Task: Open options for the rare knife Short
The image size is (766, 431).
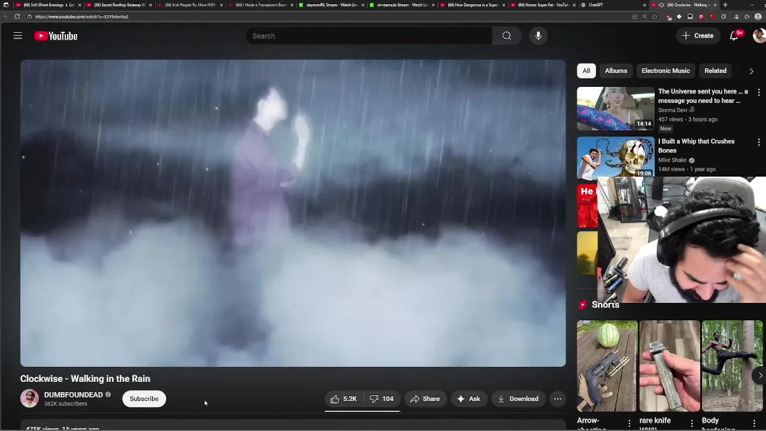Action: (692, 423)
